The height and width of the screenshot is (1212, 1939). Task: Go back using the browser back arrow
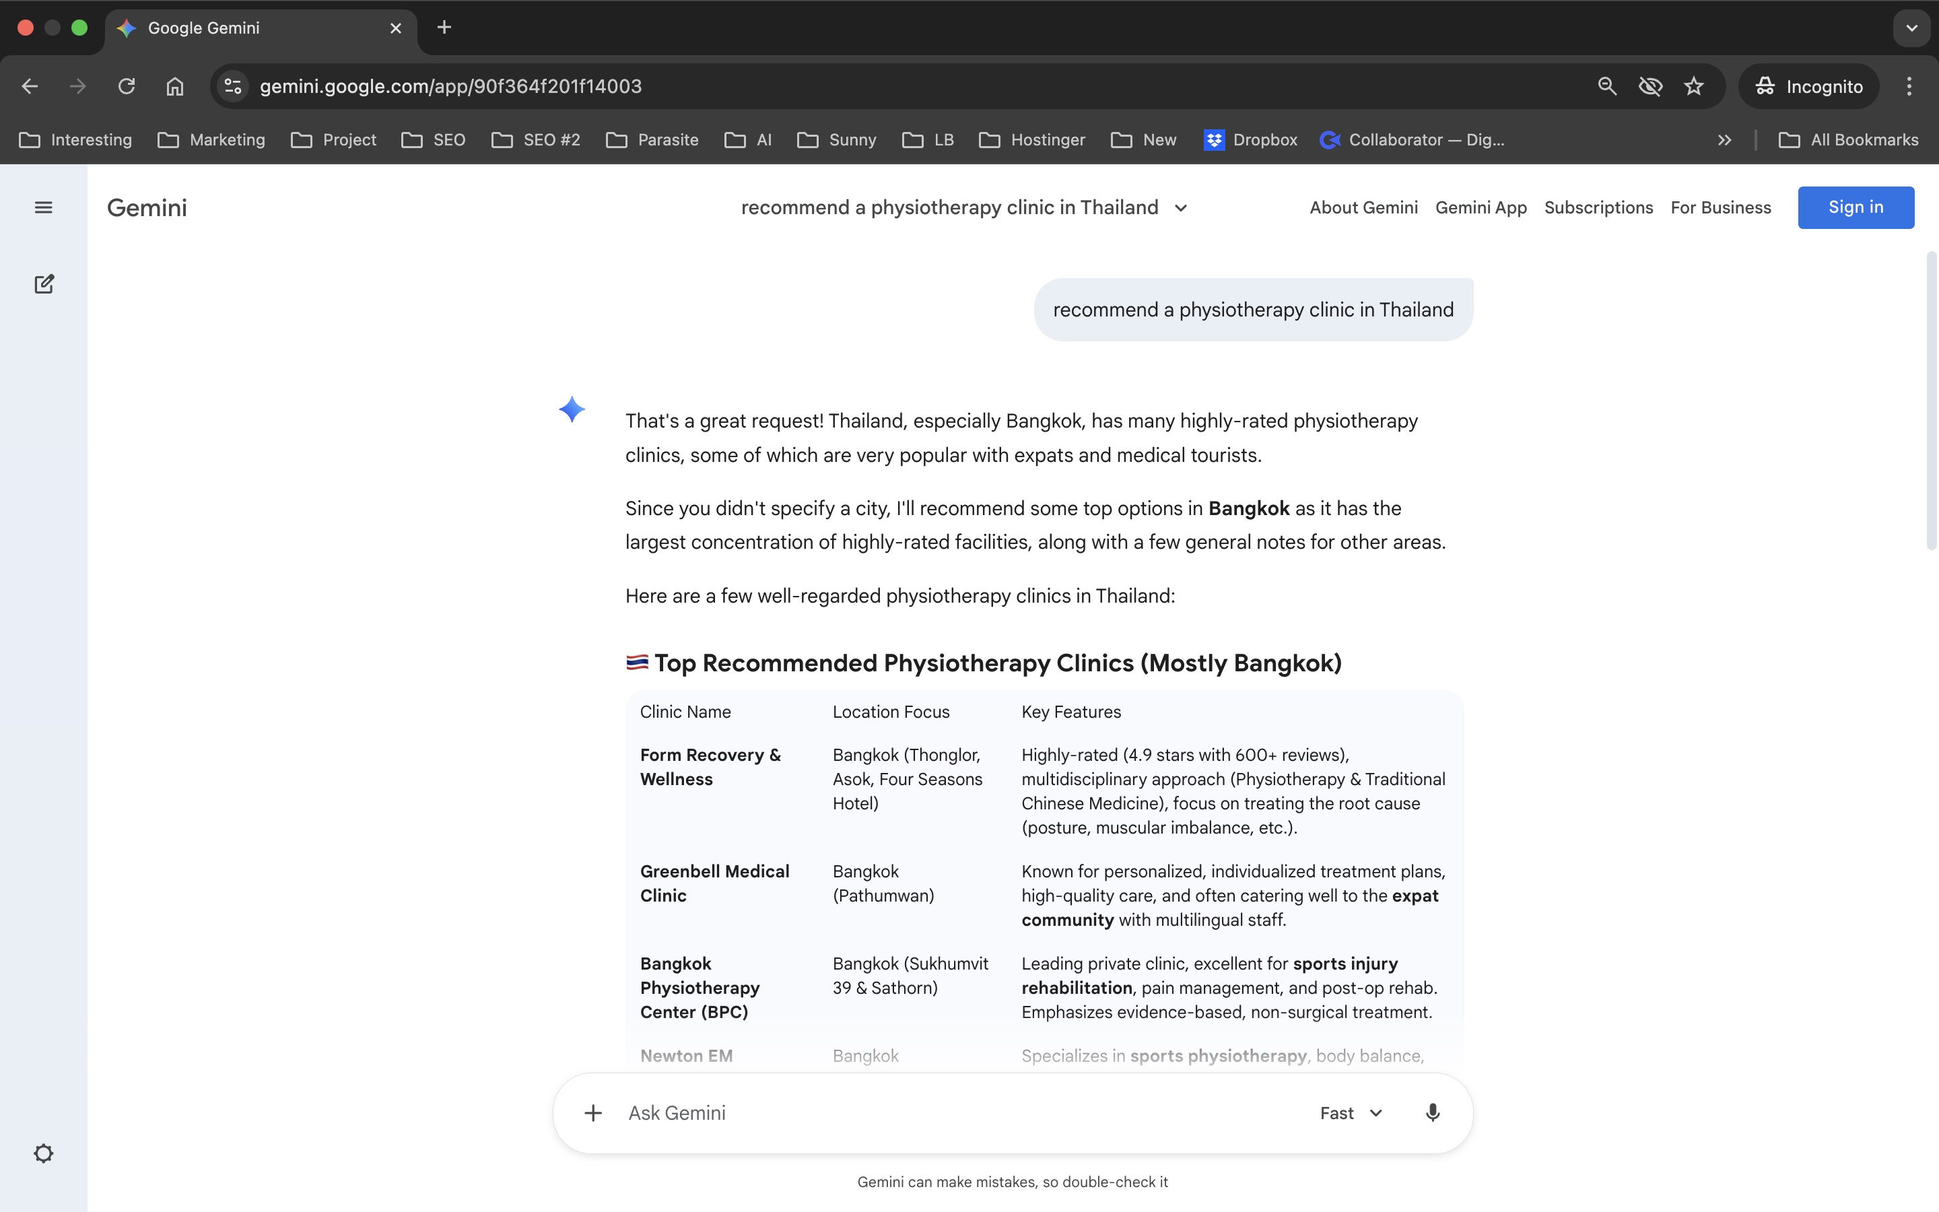click(30, 87)
